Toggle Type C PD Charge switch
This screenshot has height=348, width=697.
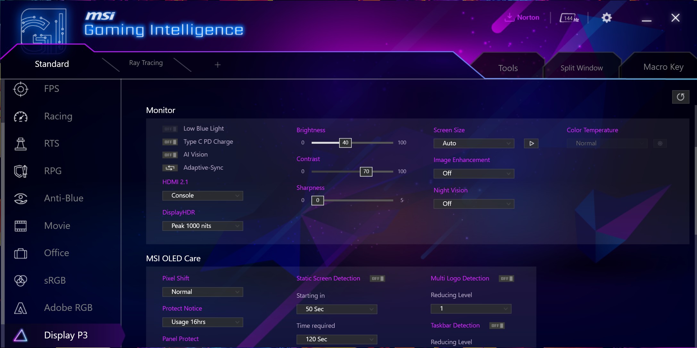[170, 142]
